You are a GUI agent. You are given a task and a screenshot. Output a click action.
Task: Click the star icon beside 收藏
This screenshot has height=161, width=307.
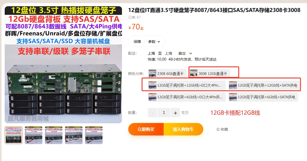click(x=218, y=129)
